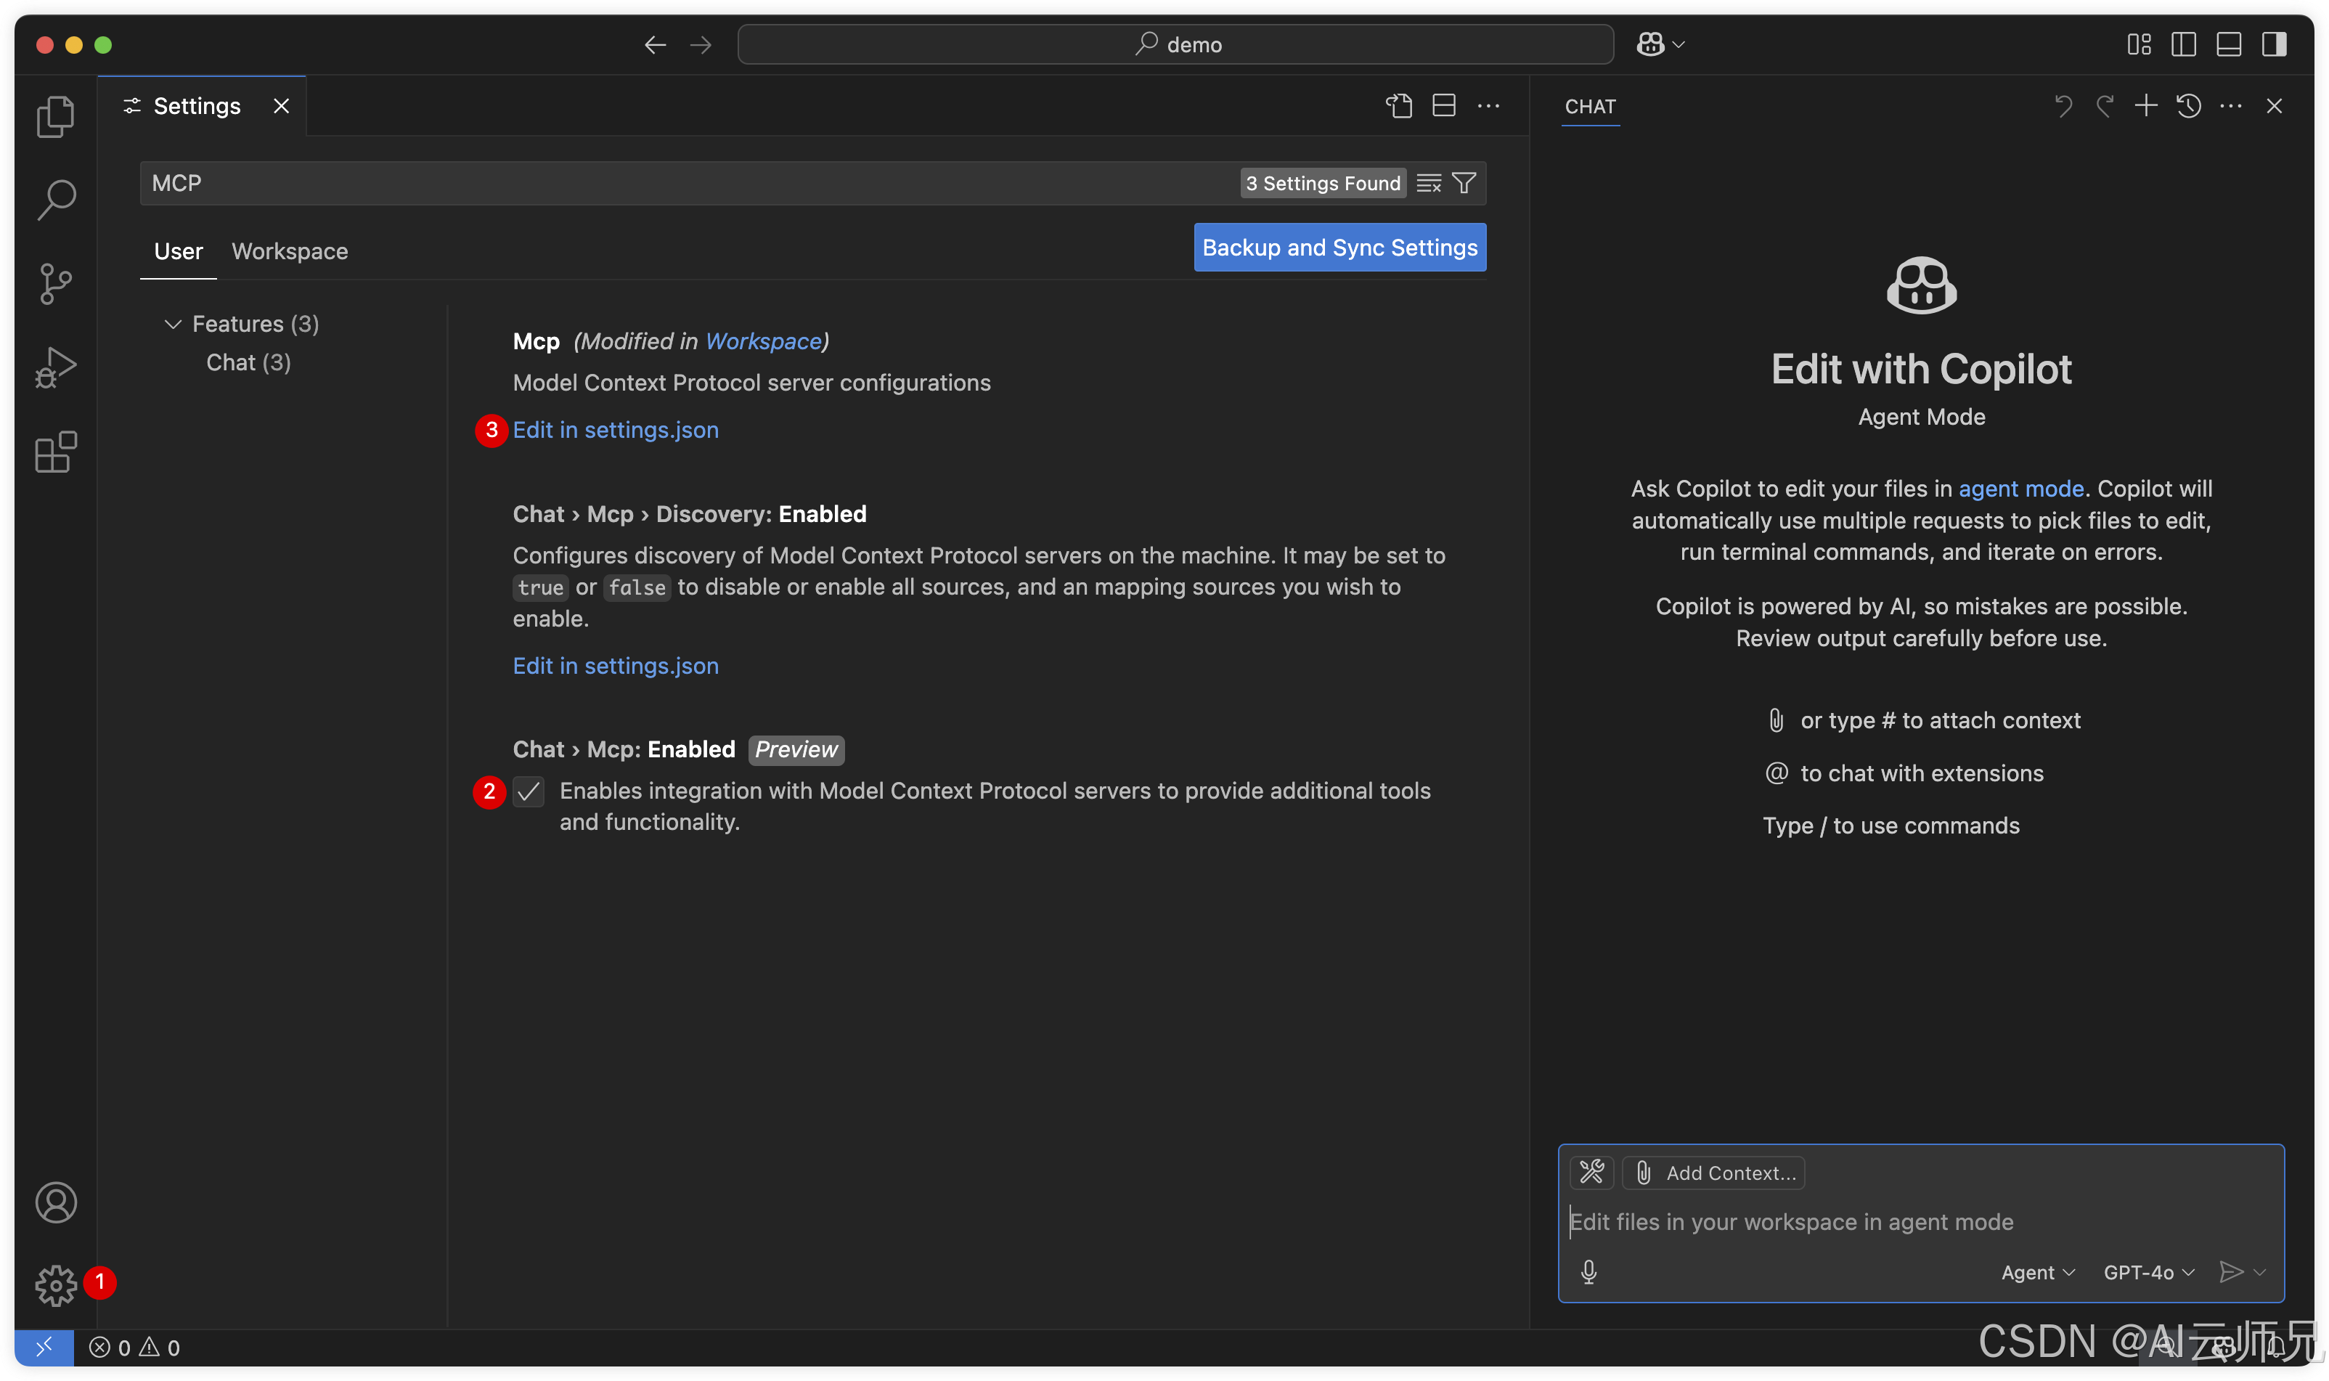Open the Agent mode dropdown

point(2037,1272)
